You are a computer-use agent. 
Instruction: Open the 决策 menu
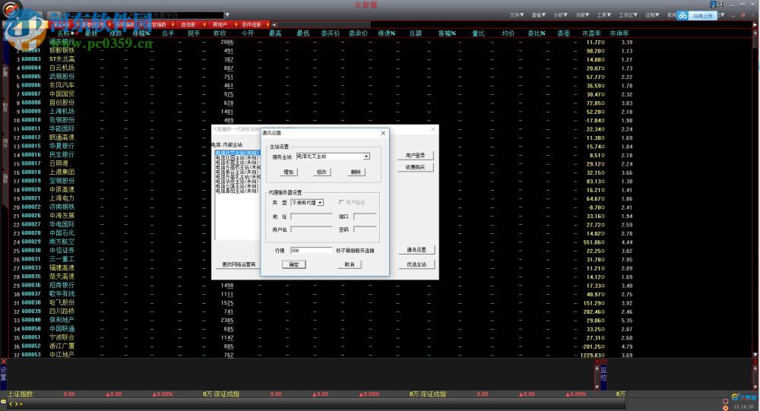tap(581, 15)
